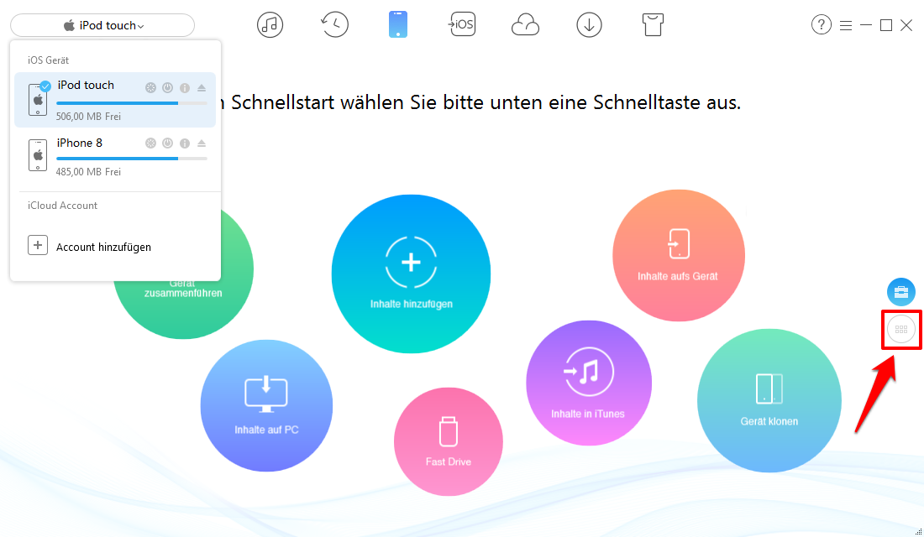Click the power off icon for iPod touch

168,88
